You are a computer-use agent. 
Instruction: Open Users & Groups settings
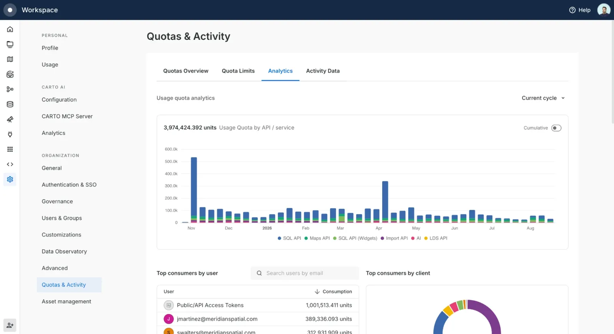click(62, 218)
